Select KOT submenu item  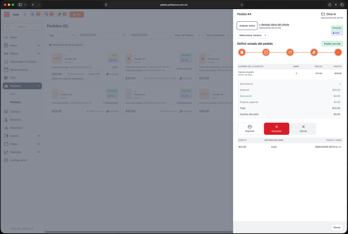point(13,94)
